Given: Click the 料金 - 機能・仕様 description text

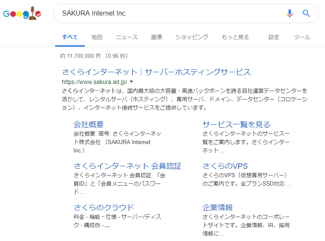Looking at the screenshot, I should [117, 221].
